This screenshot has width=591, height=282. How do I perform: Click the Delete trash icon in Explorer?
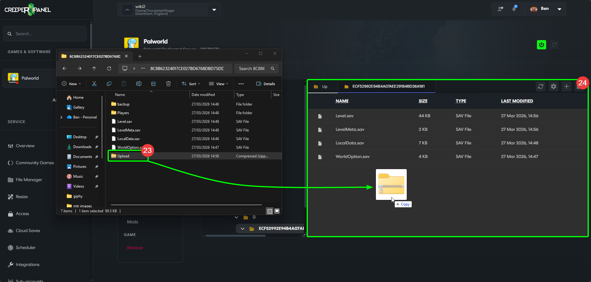tap(168, 84)
